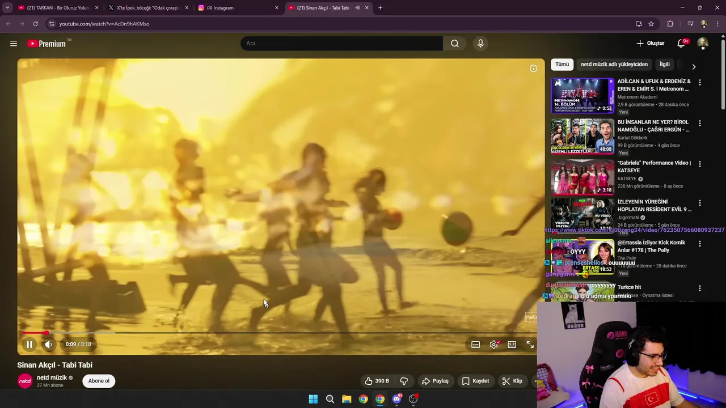Open options for Ertassla İzliyor video
This screenshot has width=726, height=408.
pos(699,244)
